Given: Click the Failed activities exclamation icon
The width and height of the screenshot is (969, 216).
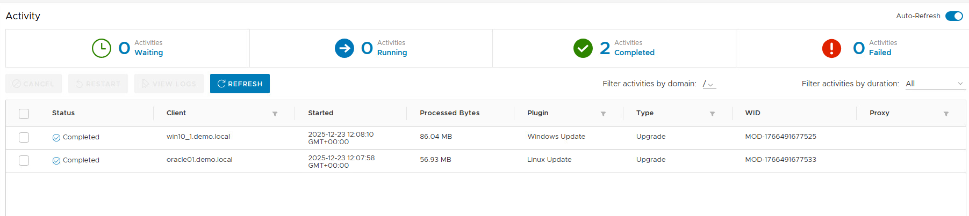Looking at the screenshot, I should [x=831, y=48].
